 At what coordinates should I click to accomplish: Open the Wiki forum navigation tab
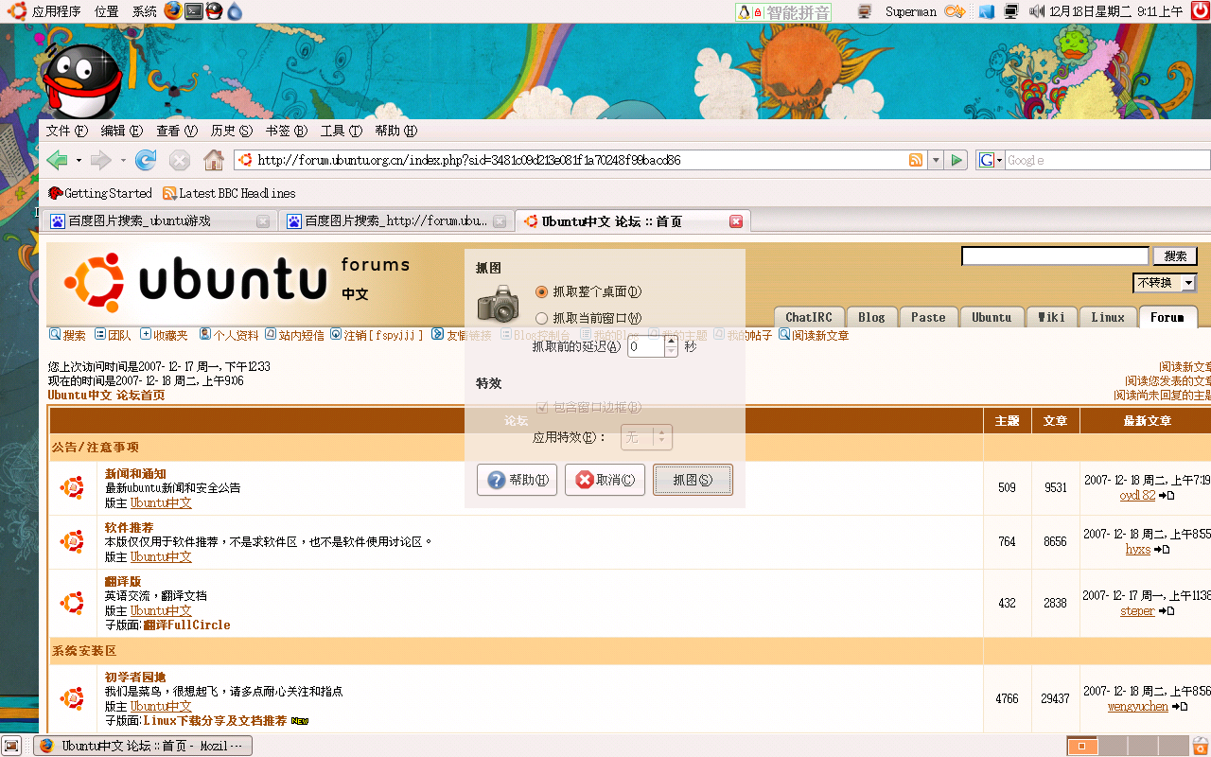1051,317
